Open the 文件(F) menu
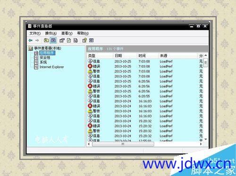 click(35, 34)
